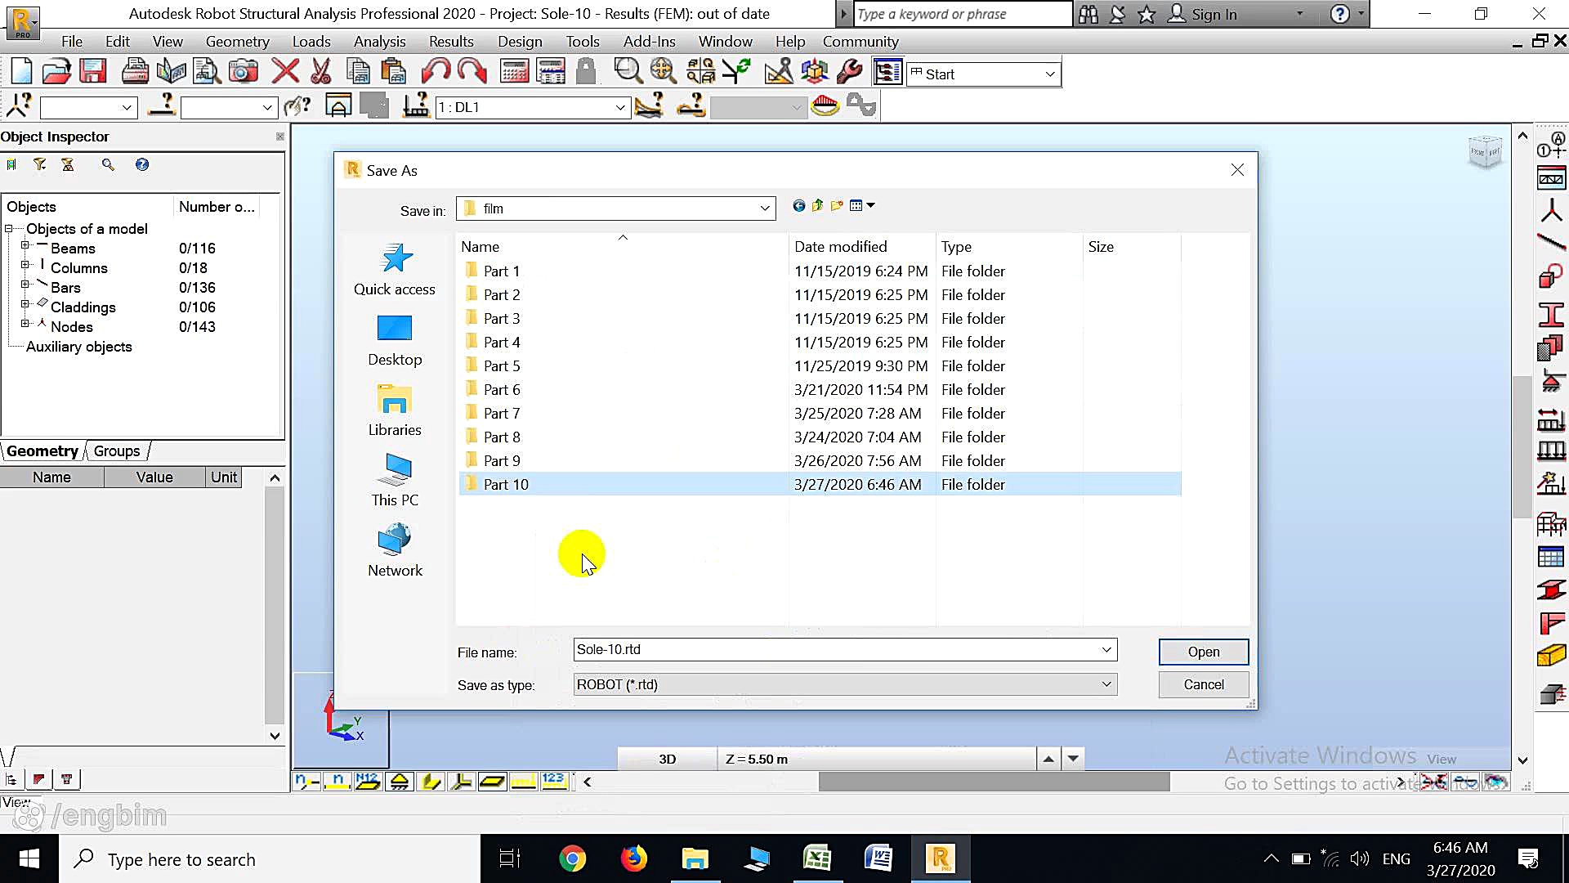Click the Object Inspector help icon
The image size is (1569, 883).
(x=142, y=164)
